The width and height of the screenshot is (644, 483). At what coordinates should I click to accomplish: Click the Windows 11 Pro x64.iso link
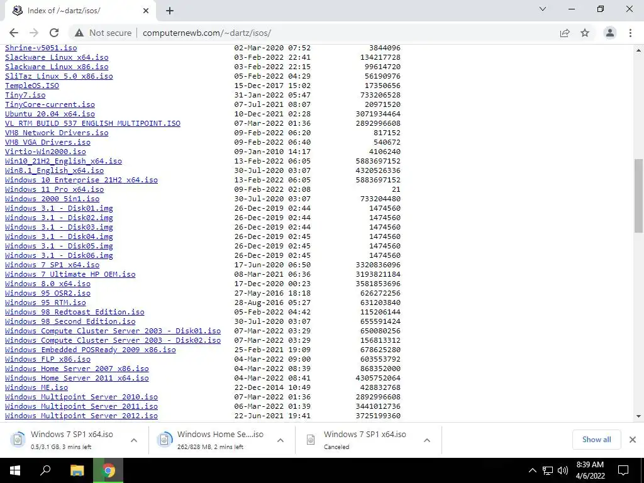[x=54, y=189]
